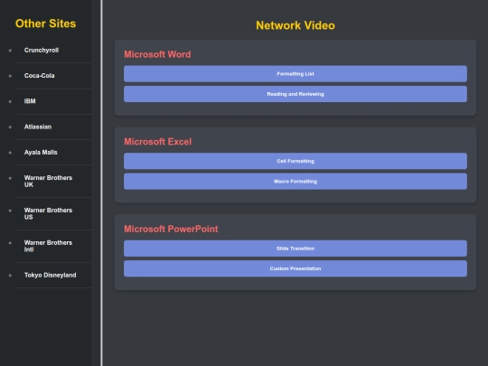Open the Ayala Malls link

point(41,152)
